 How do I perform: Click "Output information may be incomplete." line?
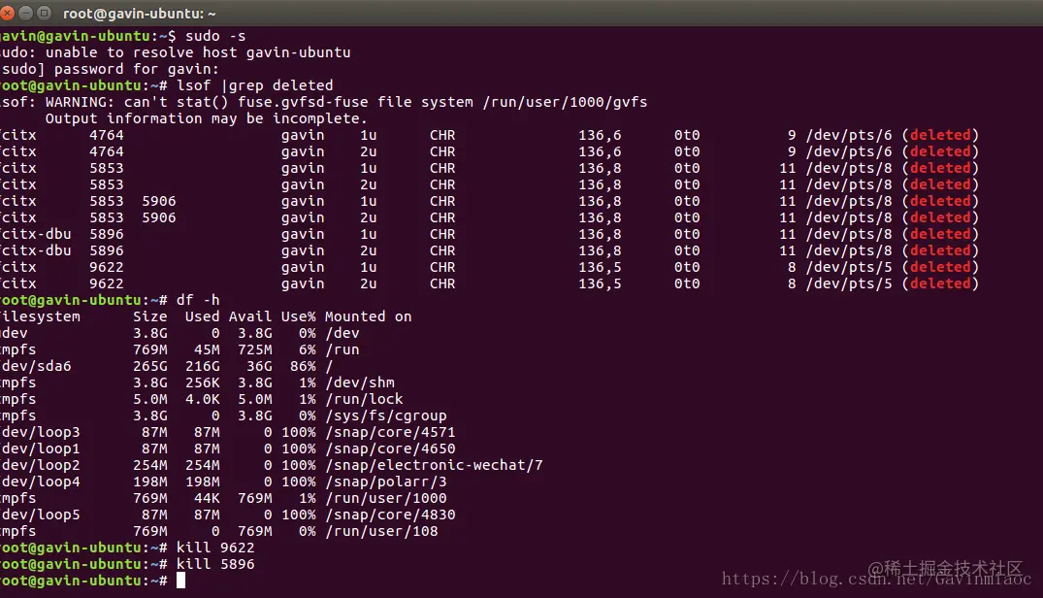click(x=206, y=119)
